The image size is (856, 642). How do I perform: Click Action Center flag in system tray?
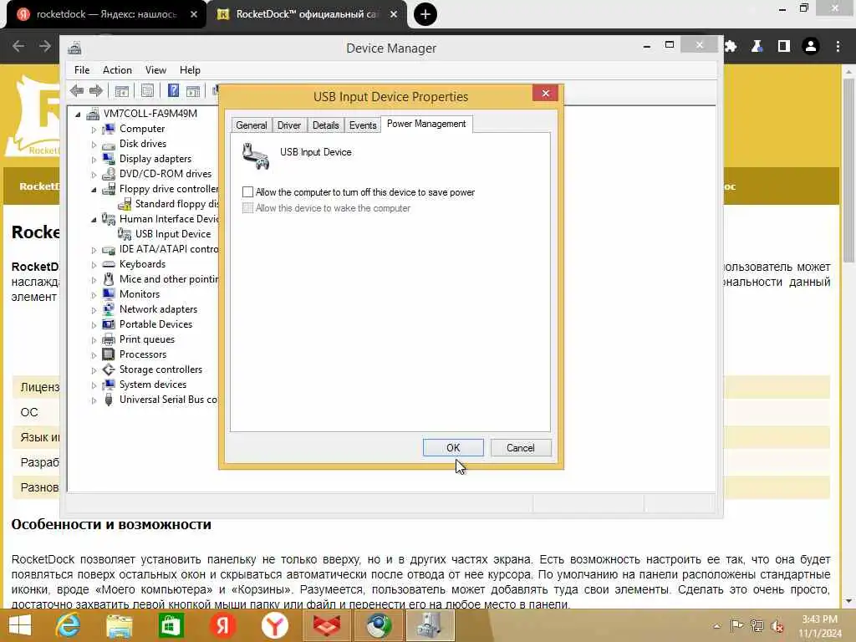click(737, 625)
